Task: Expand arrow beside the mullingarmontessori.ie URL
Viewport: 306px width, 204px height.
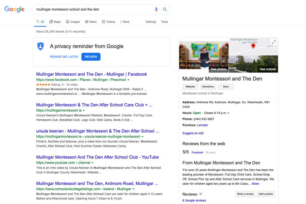Action: click(x=84, y=111)
